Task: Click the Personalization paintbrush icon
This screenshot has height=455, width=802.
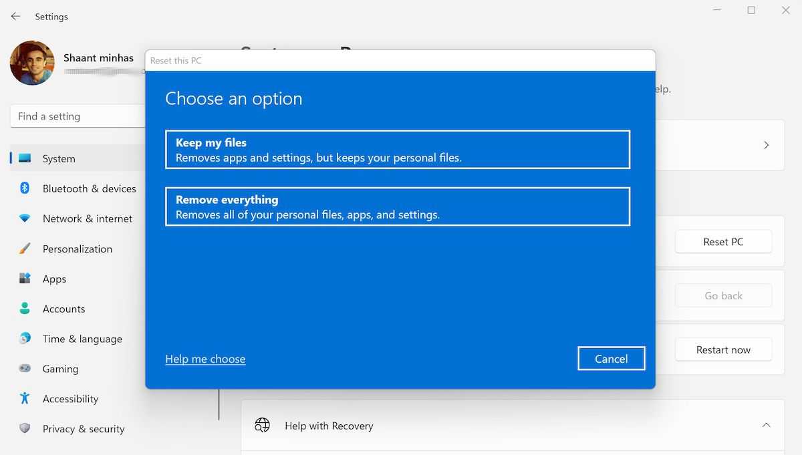Action: click(25, 249)
